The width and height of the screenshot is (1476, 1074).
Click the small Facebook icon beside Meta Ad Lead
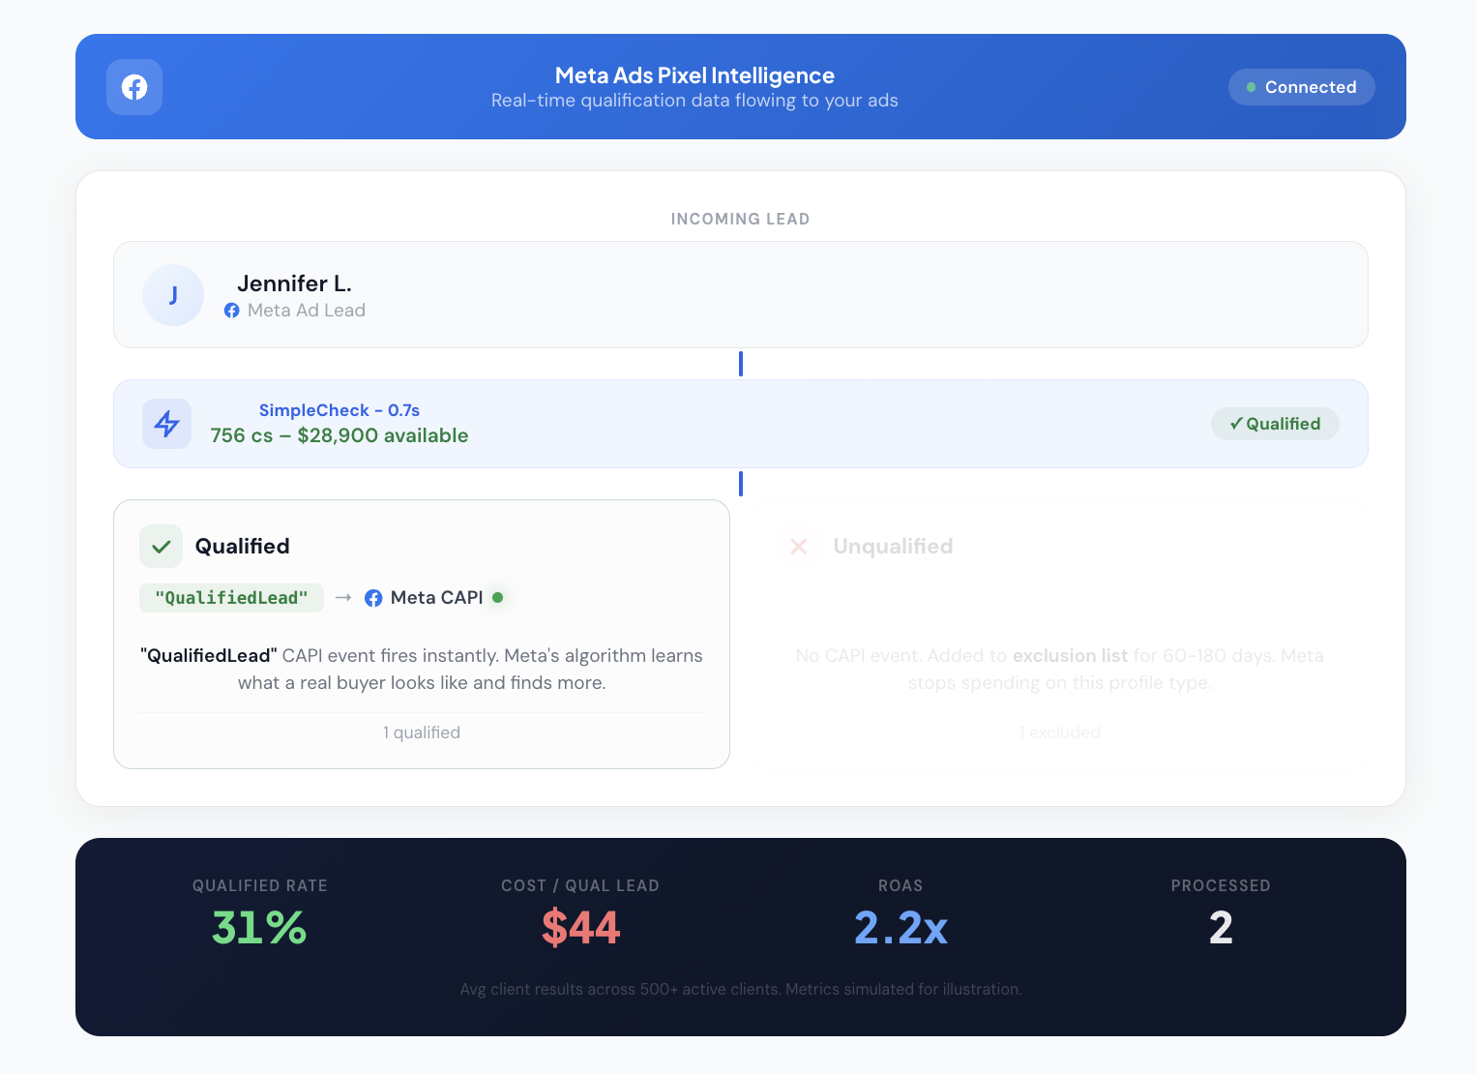click(x=232, y=311)
